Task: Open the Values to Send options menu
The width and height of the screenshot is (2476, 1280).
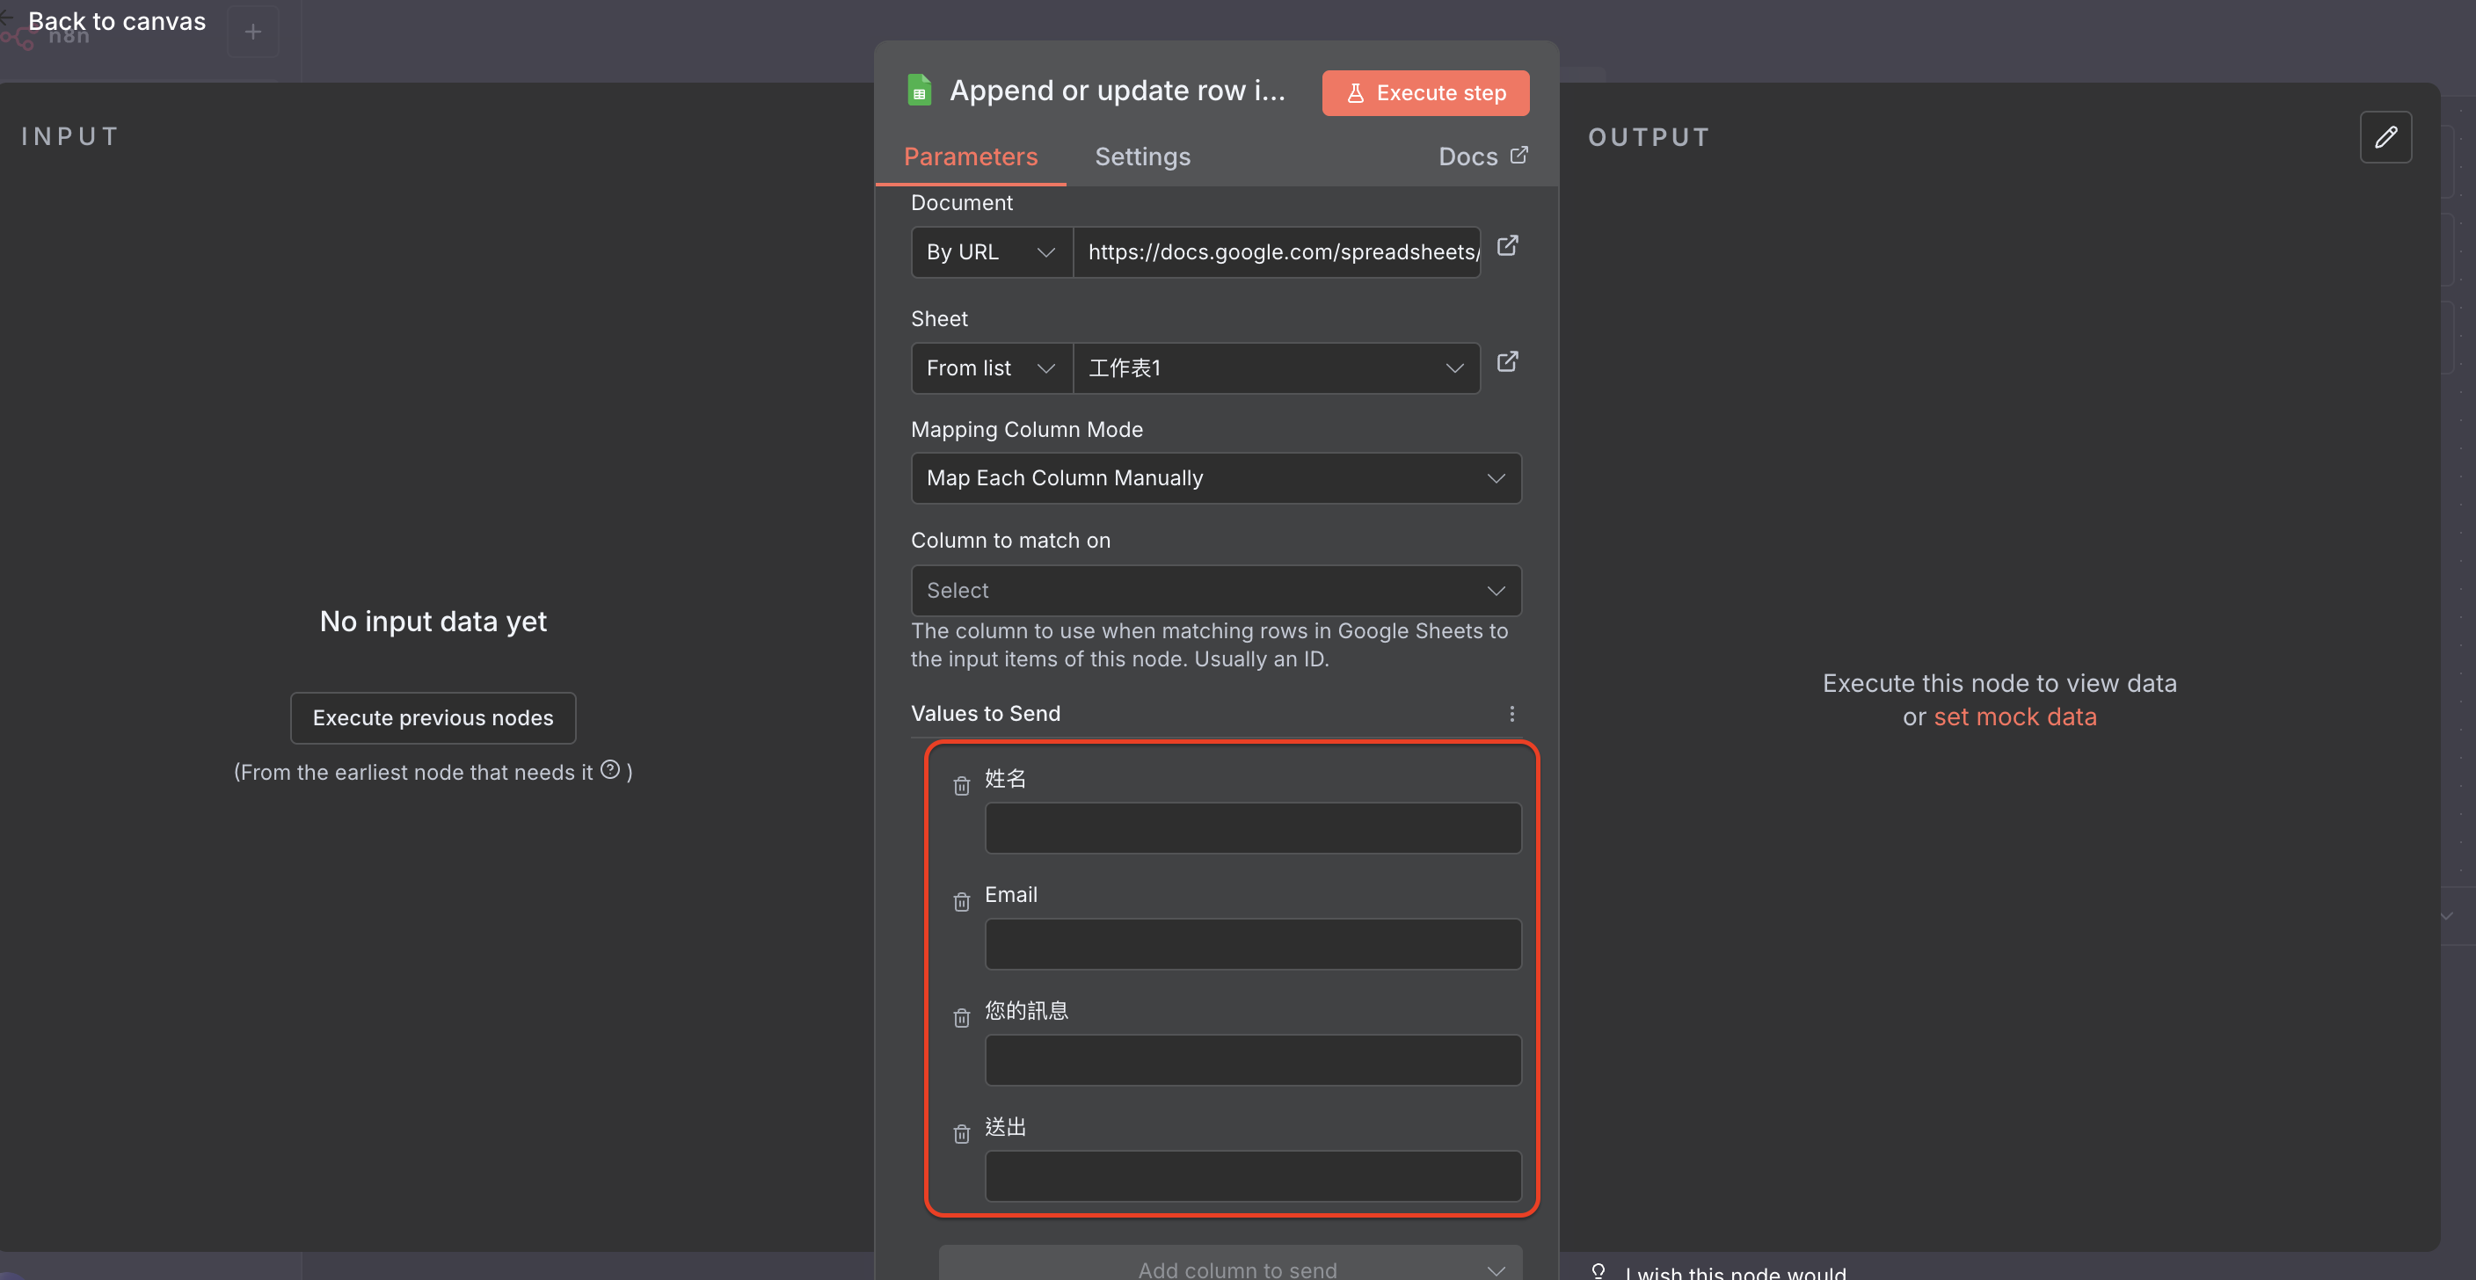Action: (x=1511, y=713)
